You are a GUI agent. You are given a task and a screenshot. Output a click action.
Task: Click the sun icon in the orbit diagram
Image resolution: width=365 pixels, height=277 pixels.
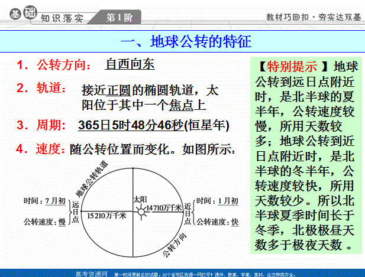click(x=140, y=211)
